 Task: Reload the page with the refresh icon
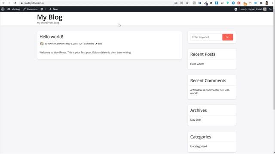pos(15,3)
